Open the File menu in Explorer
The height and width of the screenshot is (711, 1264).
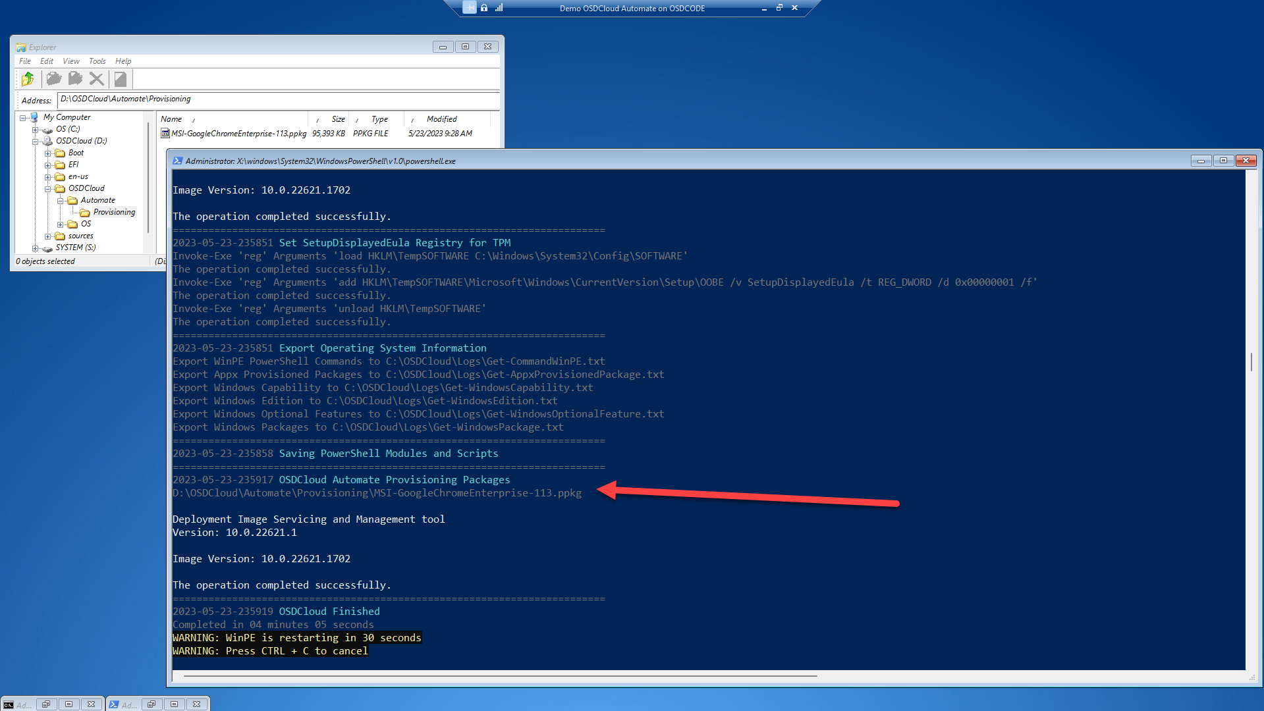point(25,61)
